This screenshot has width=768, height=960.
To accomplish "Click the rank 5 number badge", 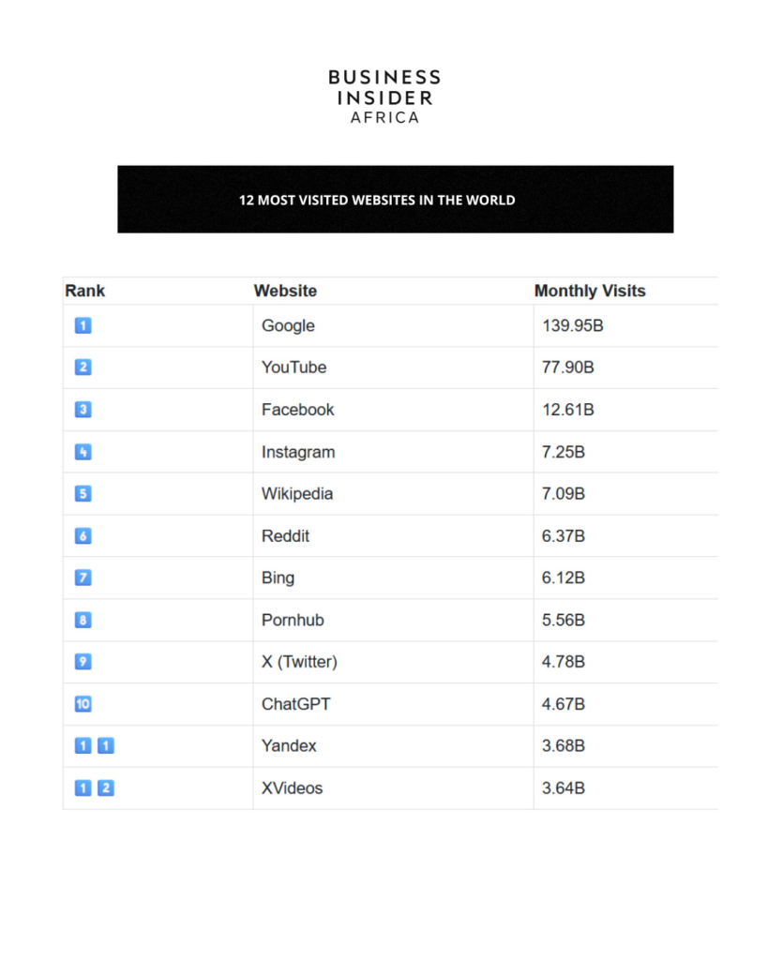I will click(x=83, y=494).
